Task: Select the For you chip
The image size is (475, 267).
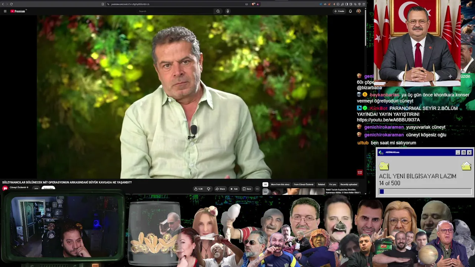Action: (x=332, y=184)
